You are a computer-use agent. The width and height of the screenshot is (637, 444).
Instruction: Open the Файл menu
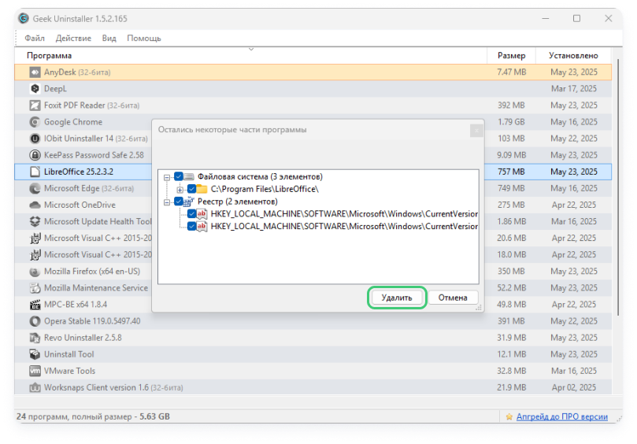pos(35,38)
